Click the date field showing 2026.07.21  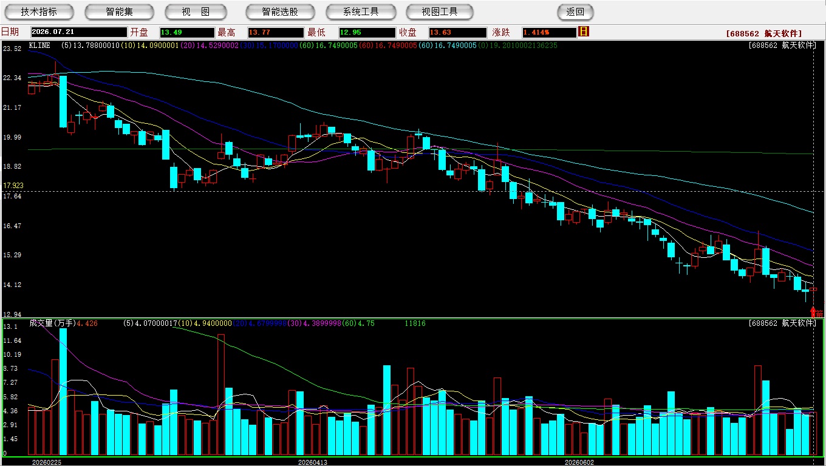click(x=78, y=32)
